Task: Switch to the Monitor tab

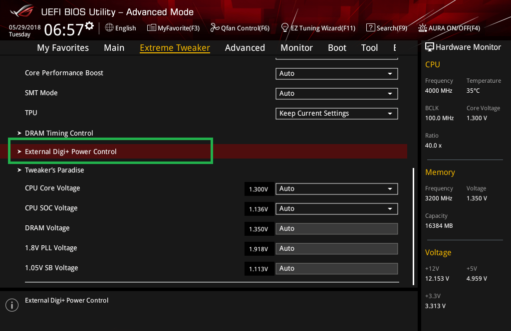Action: tap(296, 48)
